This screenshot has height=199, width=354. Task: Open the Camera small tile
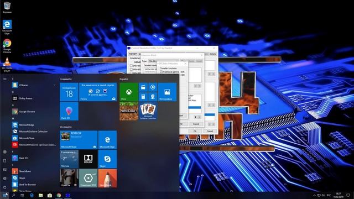153,97
